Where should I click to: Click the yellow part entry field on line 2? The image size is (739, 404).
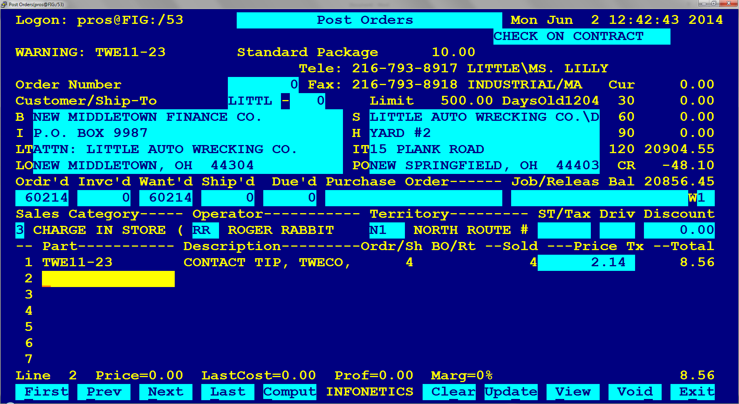tap(108, 279)
